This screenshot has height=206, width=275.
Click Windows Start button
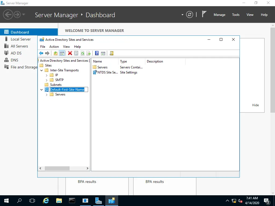click(6, 201)
